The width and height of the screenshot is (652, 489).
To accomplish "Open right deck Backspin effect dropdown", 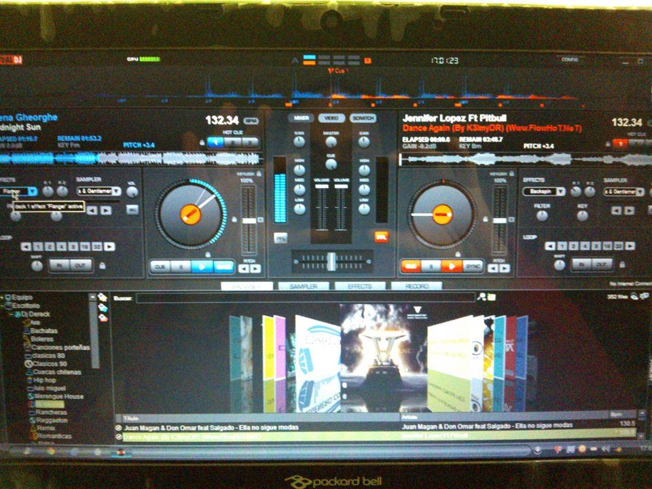I will click(561, 192).
